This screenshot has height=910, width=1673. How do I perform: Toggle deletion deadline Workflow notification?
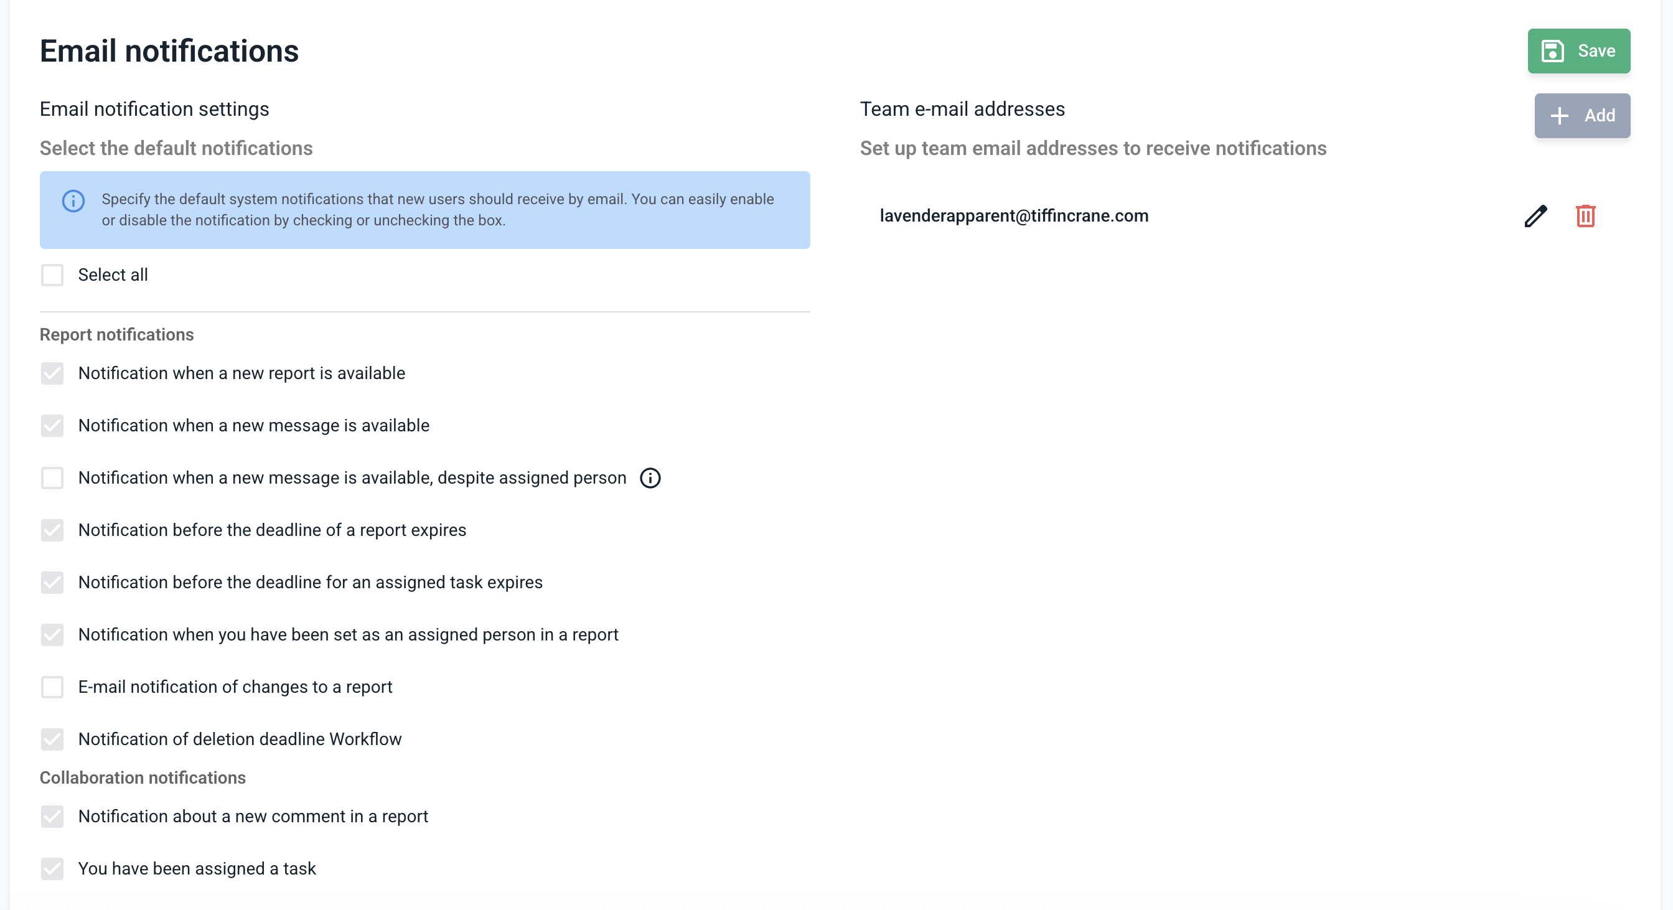pos(52,739)
